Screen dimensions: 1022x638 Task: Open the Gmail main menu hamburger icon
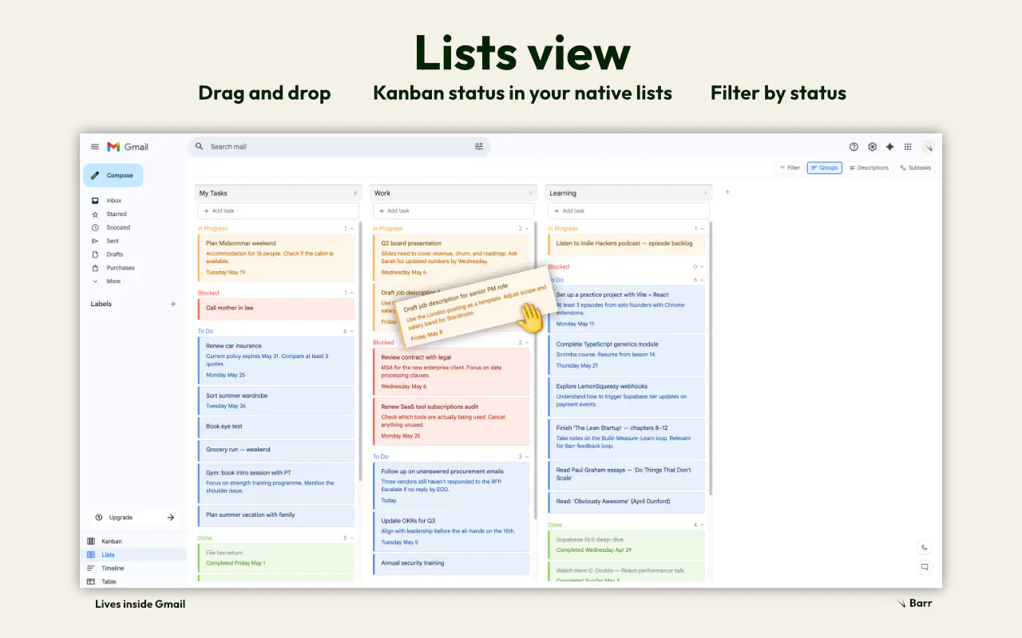pos(95,147)
